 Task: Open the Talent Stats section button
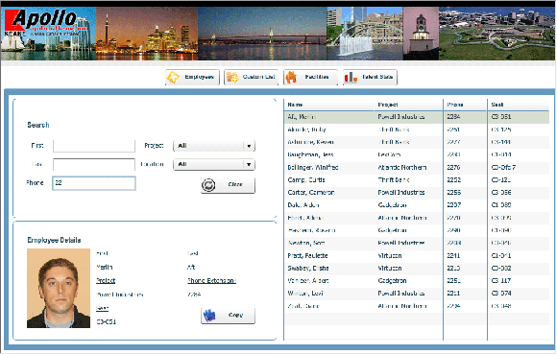tap(370, 77)
